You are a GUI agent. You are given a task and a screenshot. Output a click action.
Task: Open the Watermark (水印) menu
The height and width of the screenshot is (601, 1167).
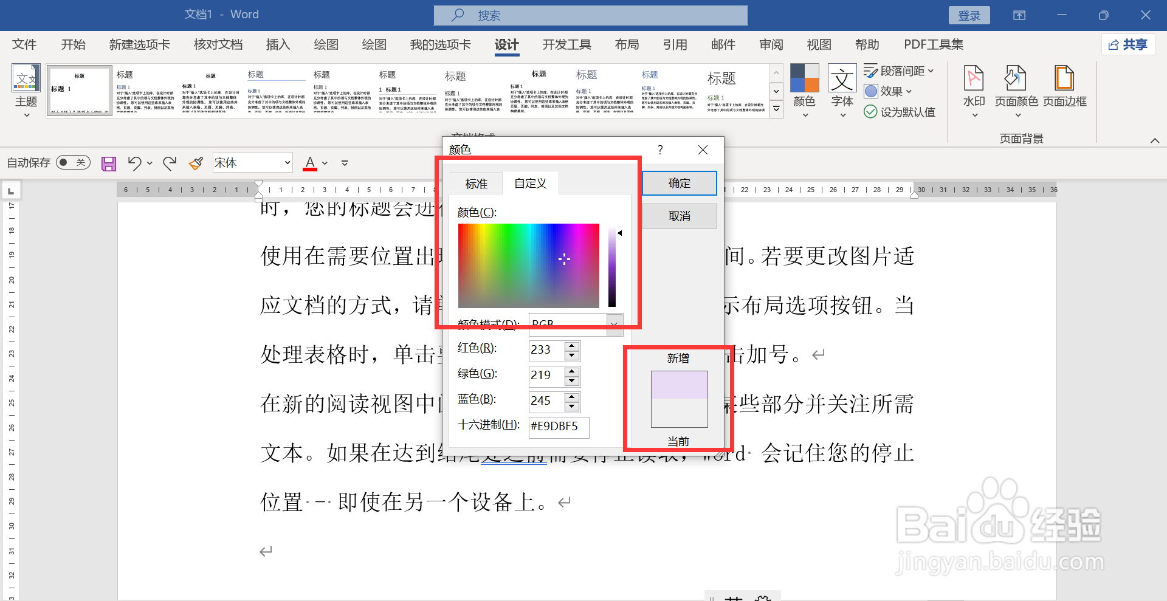coord(974,90)
